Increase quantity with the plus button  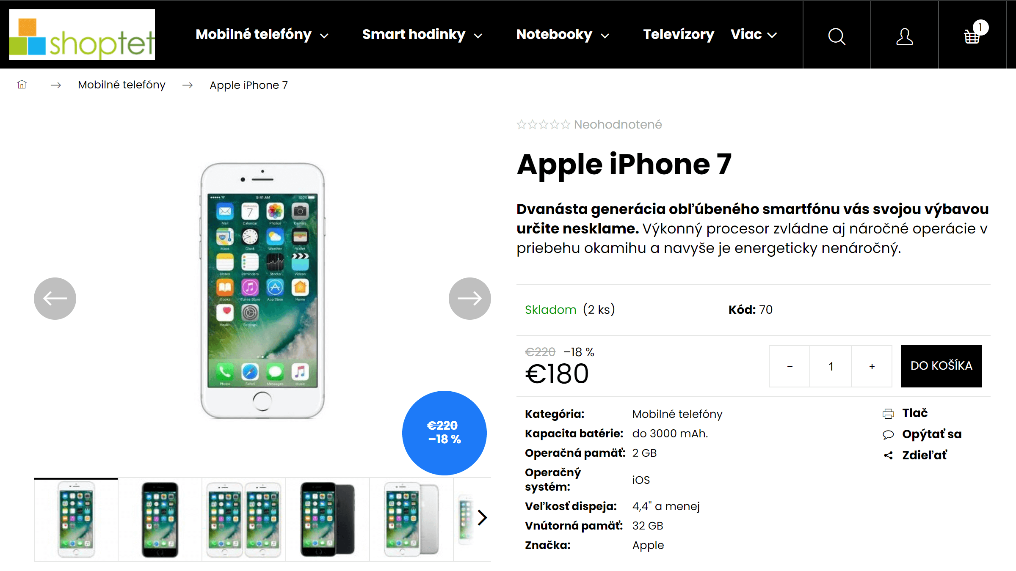pyautogui.click(x=872, y=366)
